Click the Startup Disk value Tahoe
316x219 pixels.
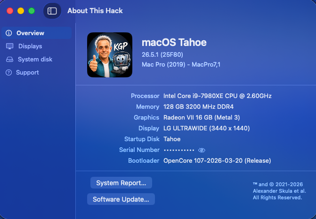(x=172, y=139)
